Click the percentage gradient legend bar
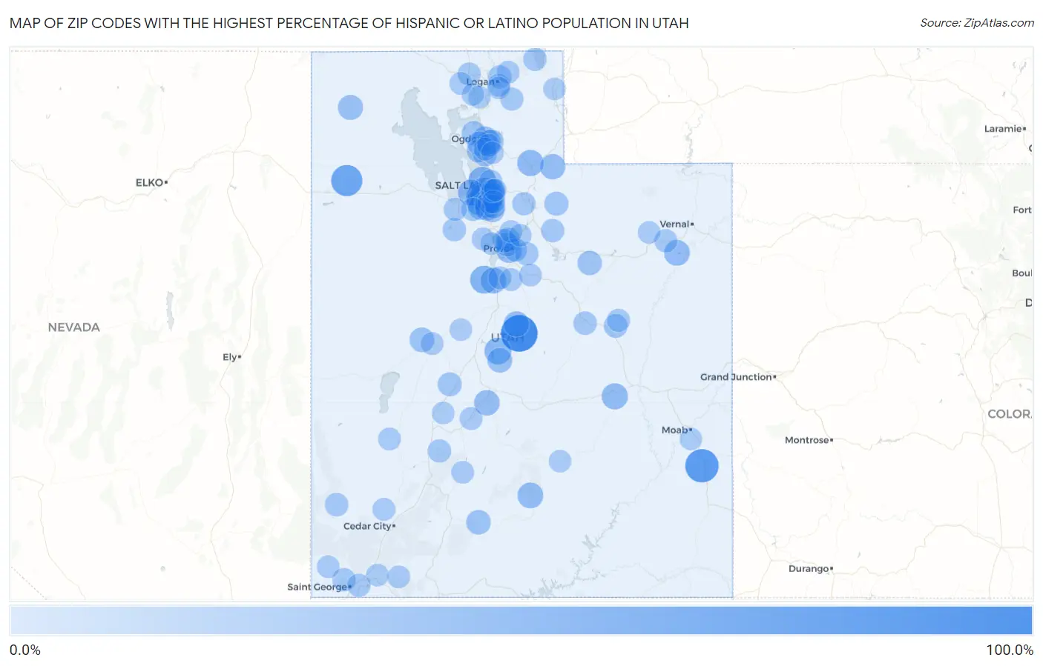 point(521,620)
